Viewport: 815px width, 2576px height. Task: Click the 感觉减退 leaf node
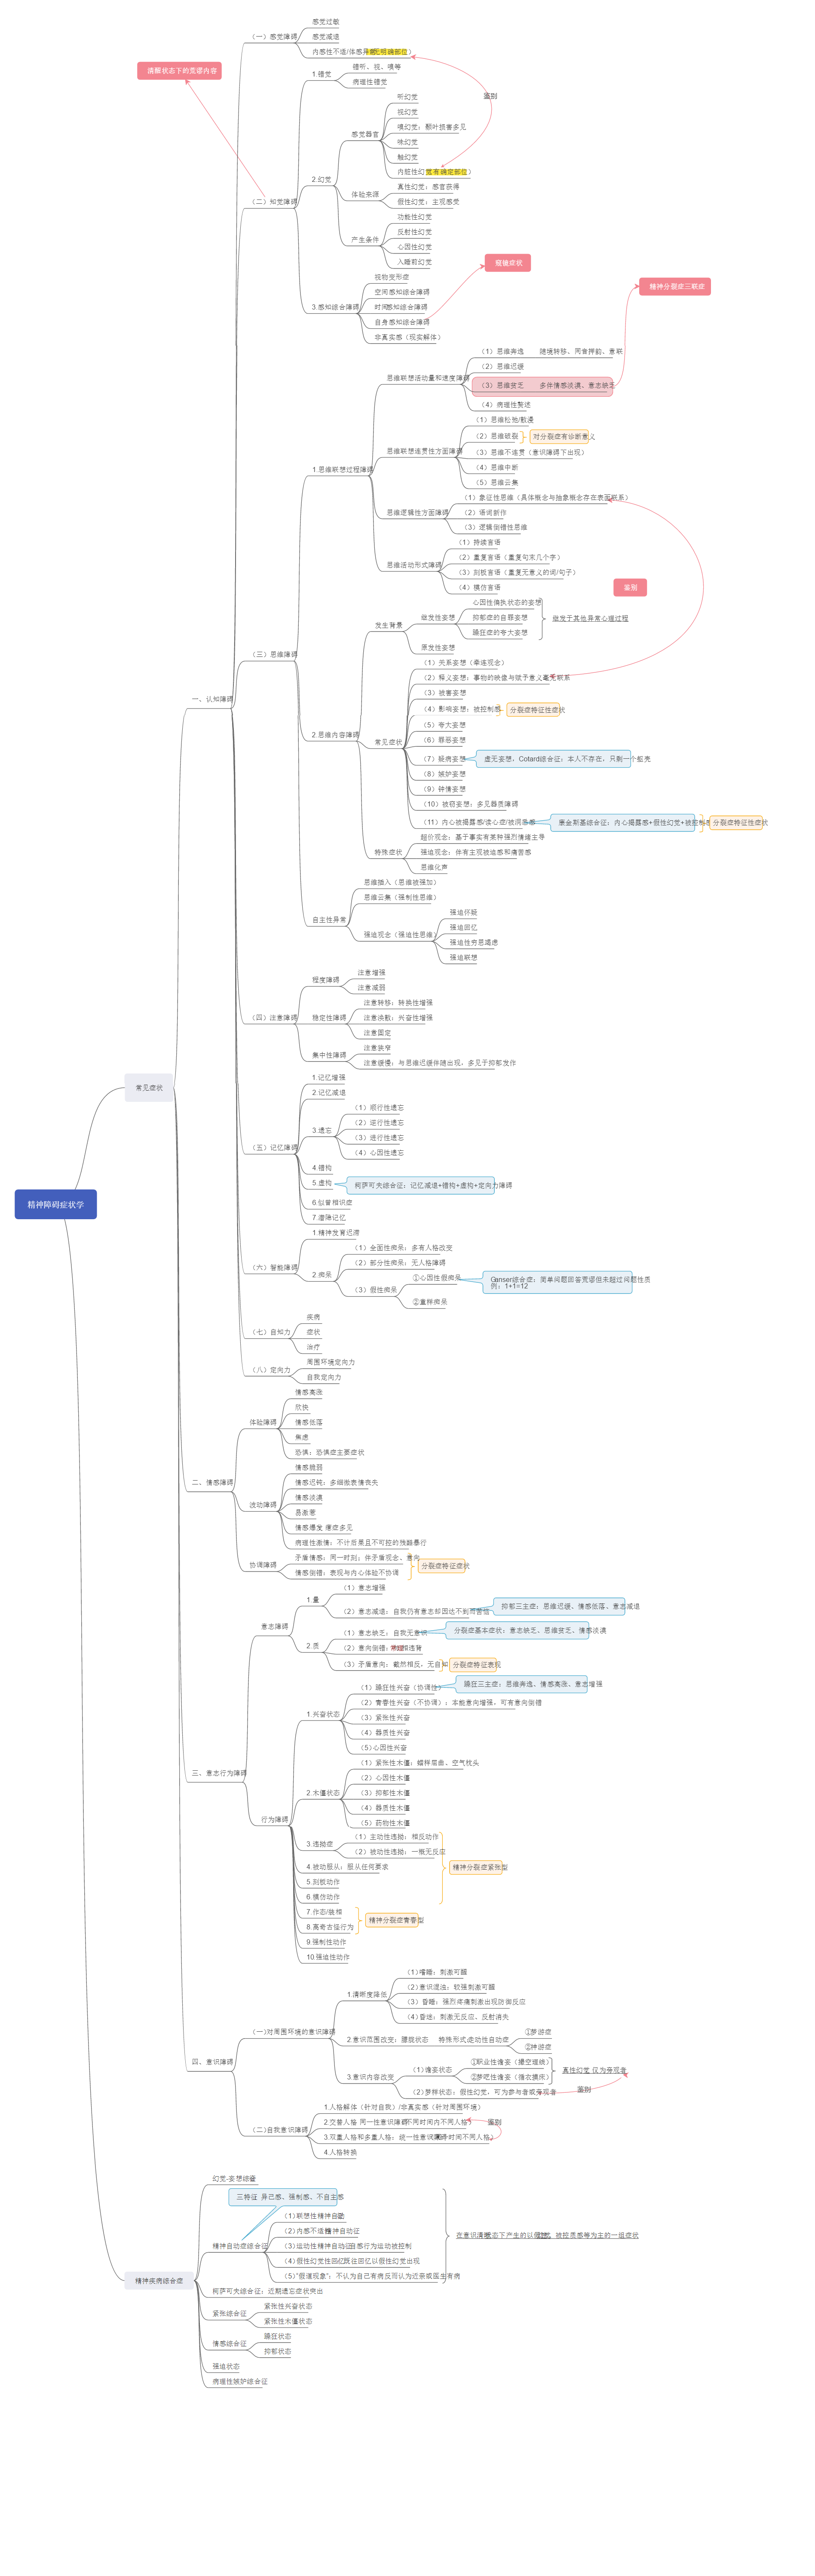[x=326, y=37]
